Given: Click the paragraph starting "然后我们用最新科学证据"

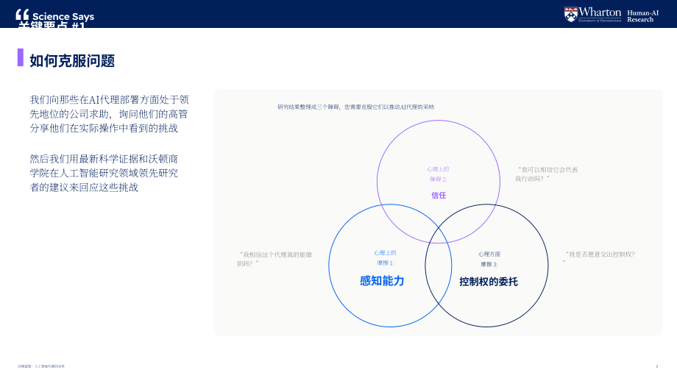Looking at the screenshot, I should [104, 173].
